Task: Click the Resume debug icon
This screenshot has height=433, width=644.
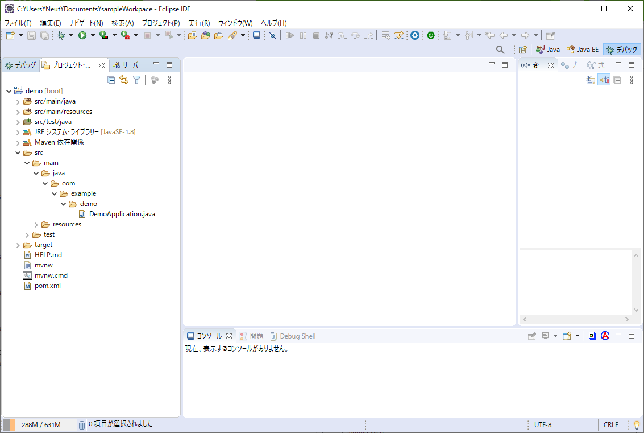Action: [290, 35]
